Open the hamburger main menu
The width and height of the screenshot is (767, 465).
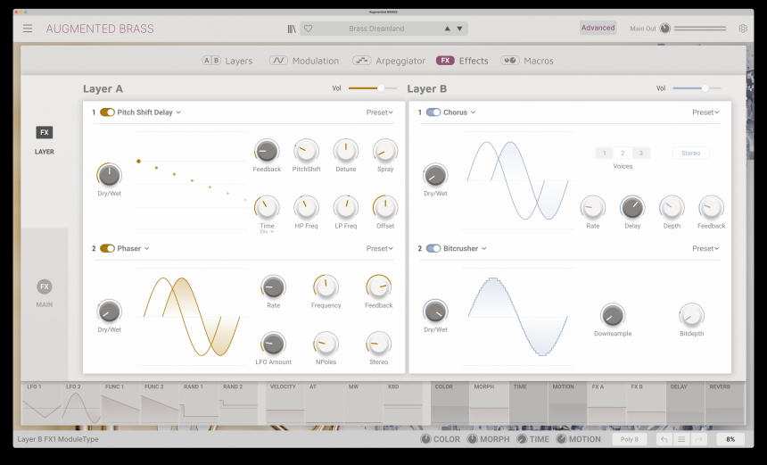28,29
